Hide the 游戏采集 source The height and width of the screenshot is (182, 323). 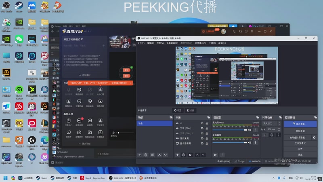pyautogui.click(x=202, y=138)
